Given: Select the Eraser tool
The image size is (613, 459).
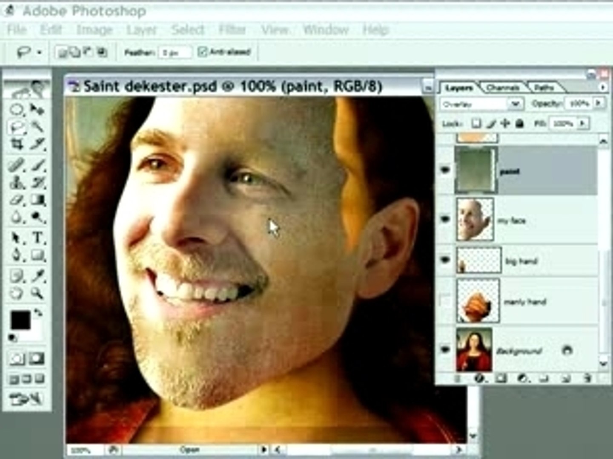Looking at the screenshot, I should pyautogui.click(x=17, y=200).
